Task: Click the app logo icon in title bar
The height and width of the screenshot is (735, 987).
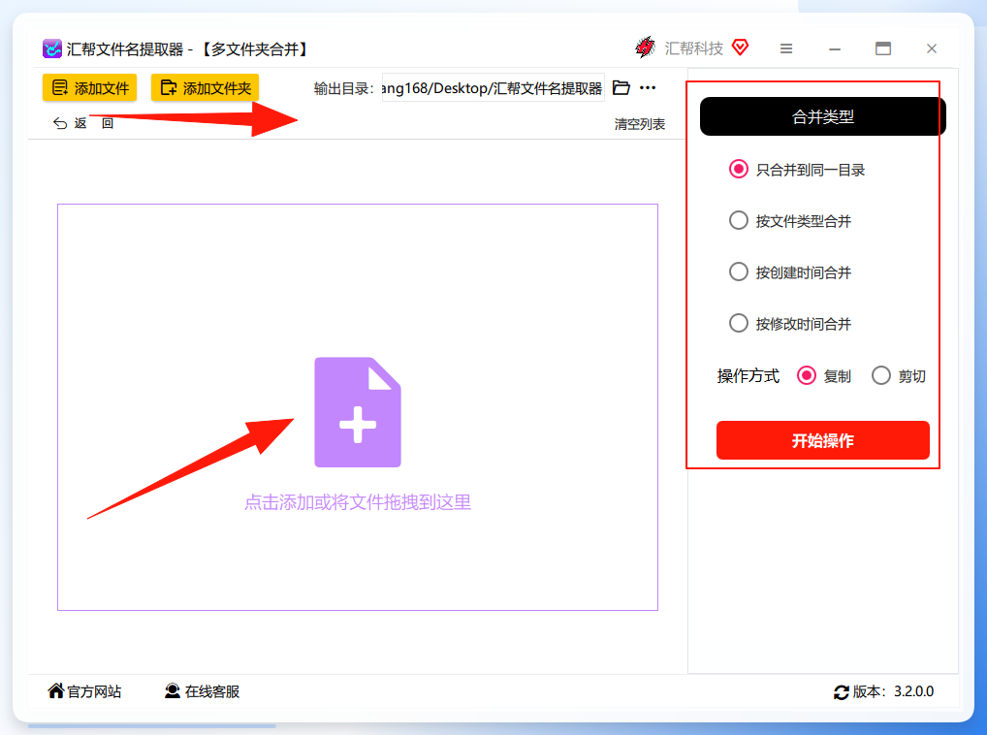Action: (x=52, y=48)
